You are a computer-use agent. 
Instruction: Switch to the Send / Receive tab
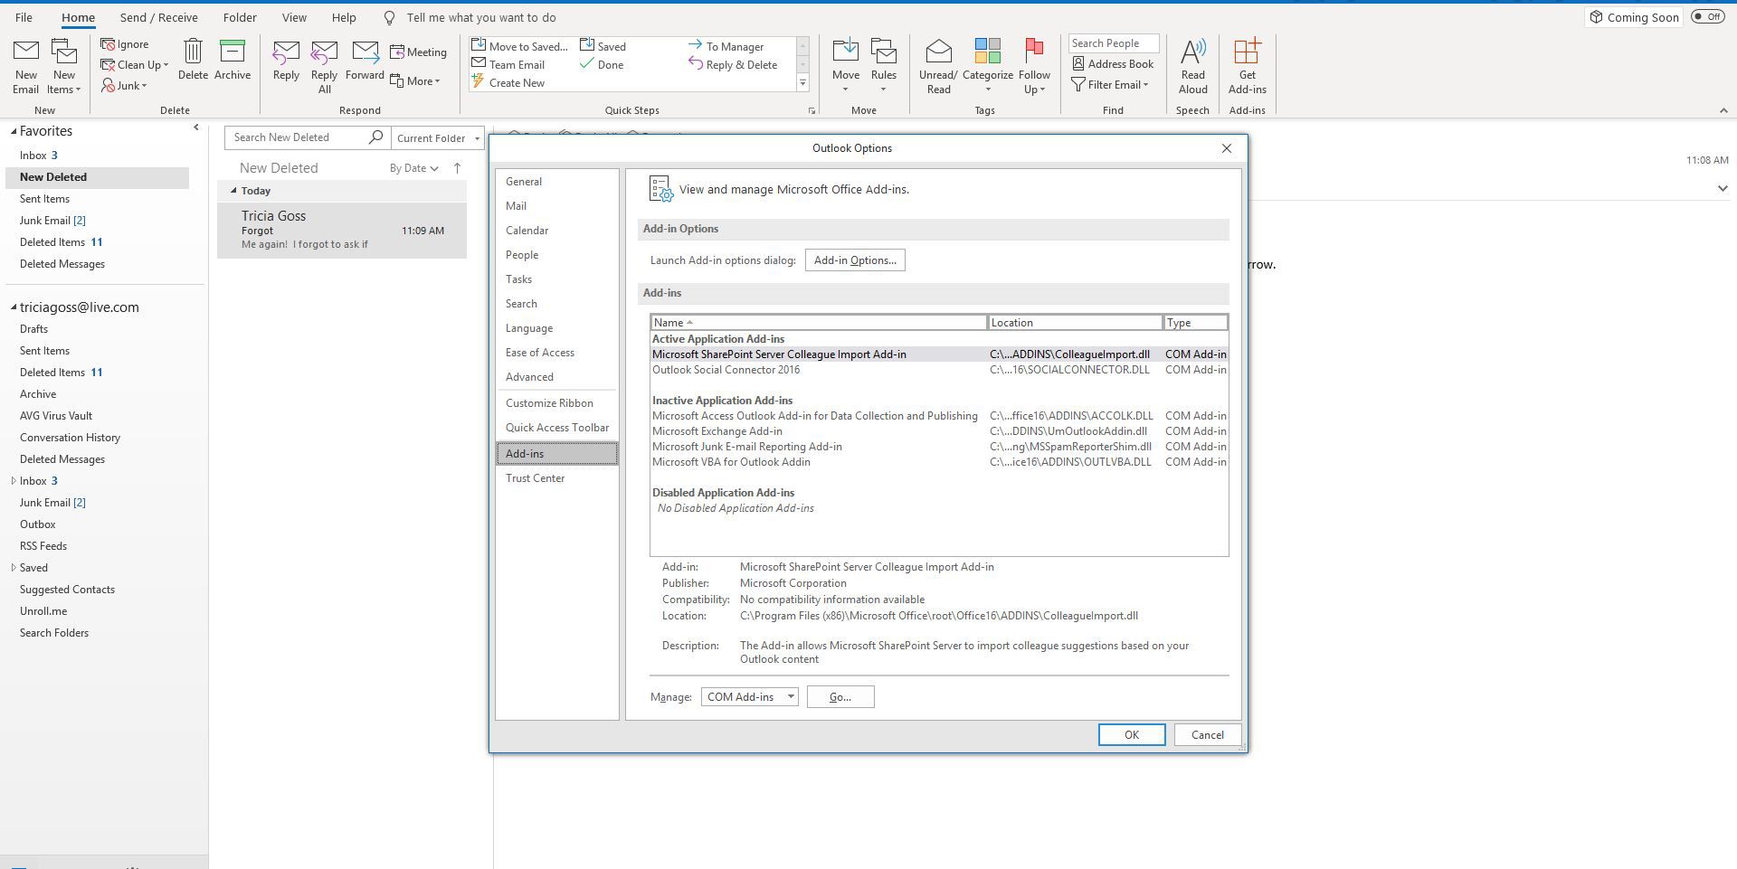158,17
